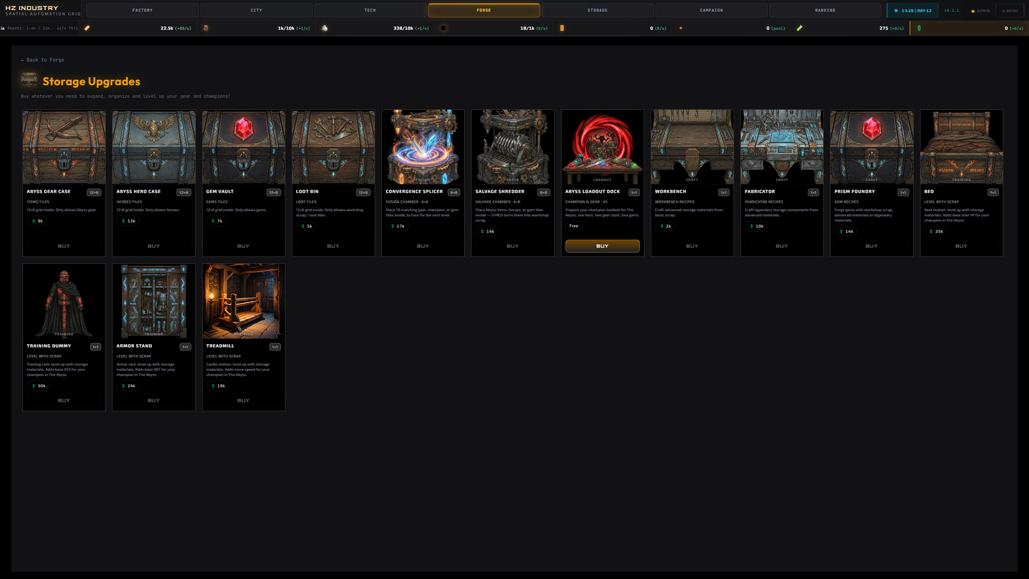The height and width of the screenshot is (579, 1029).
Task: Select the Convergence Splicer thumbnail image
Action: 423,147
